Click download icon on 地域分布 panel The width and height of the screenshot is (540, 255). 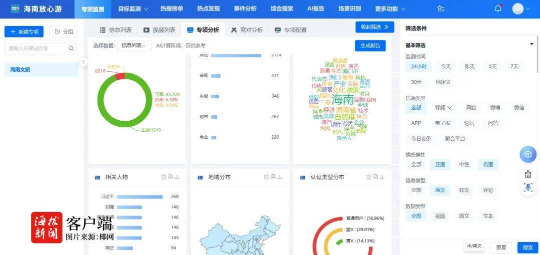pos(280,177)
